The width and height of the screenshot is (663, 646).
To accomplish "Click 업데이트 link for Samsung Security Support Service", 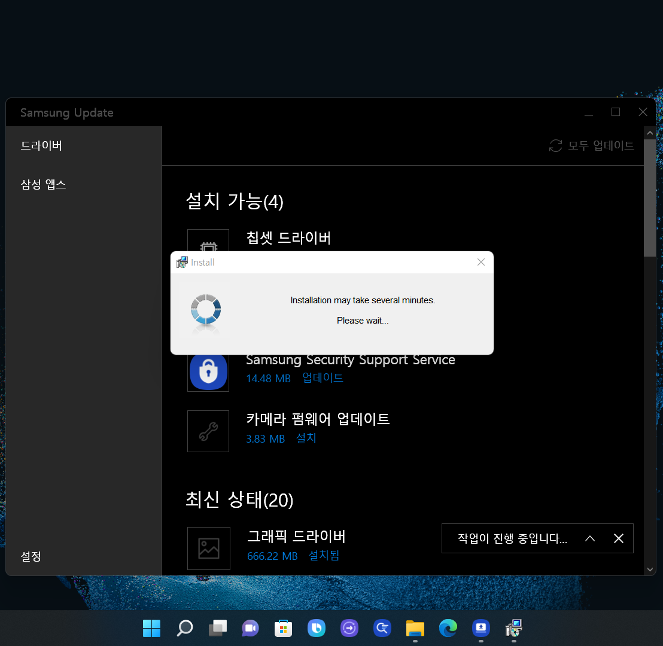I will [323, 377].
